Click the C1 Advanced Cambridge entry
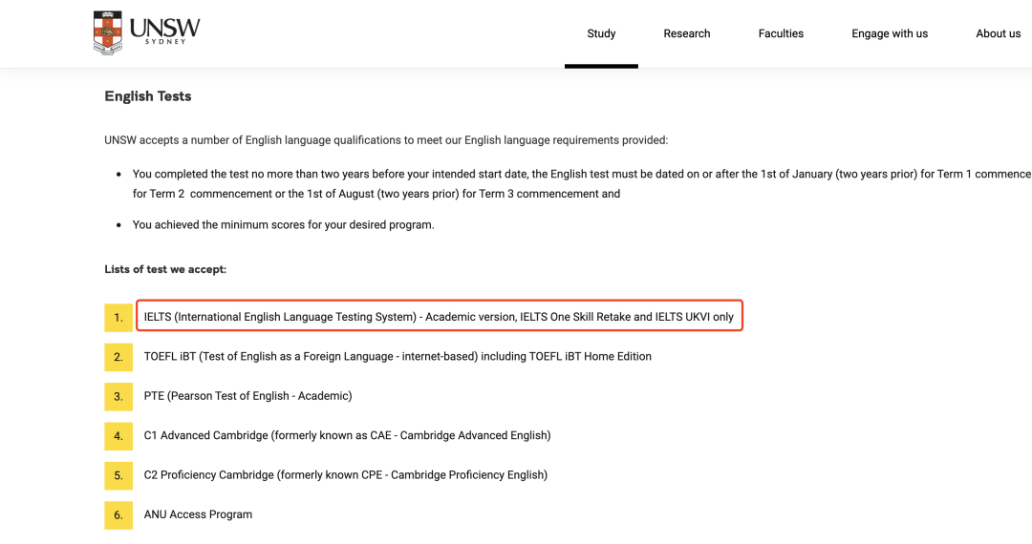This screenshot has height=544, width=1032. pyautogui.click(x=347, y=436)
